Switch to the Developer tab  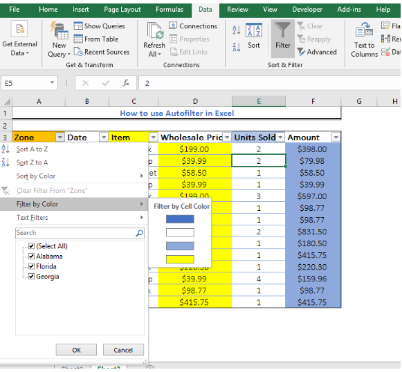pyautogui.click(x=307, y=10)
